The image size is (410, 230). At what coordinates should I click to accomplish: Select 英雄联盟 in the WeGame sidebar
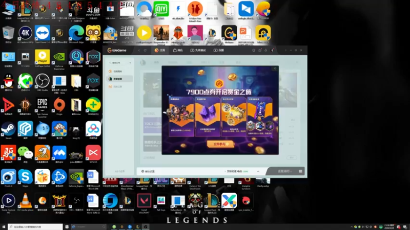tap(120, 79)
